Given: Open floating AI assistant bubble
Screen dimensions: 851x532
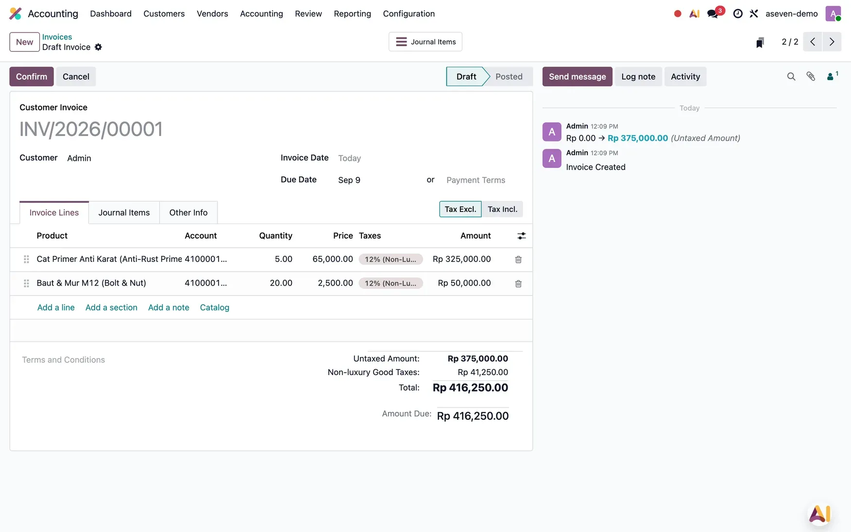Looking at the screenshot, I should [820, 514].
